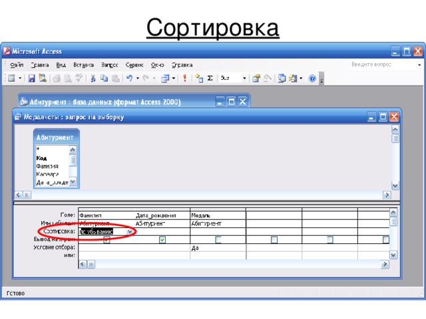This screenshot has height=319, width=426.
Task: Run the query with red exclamation icon
Action: pyautogui.click(x=185, y=78)
